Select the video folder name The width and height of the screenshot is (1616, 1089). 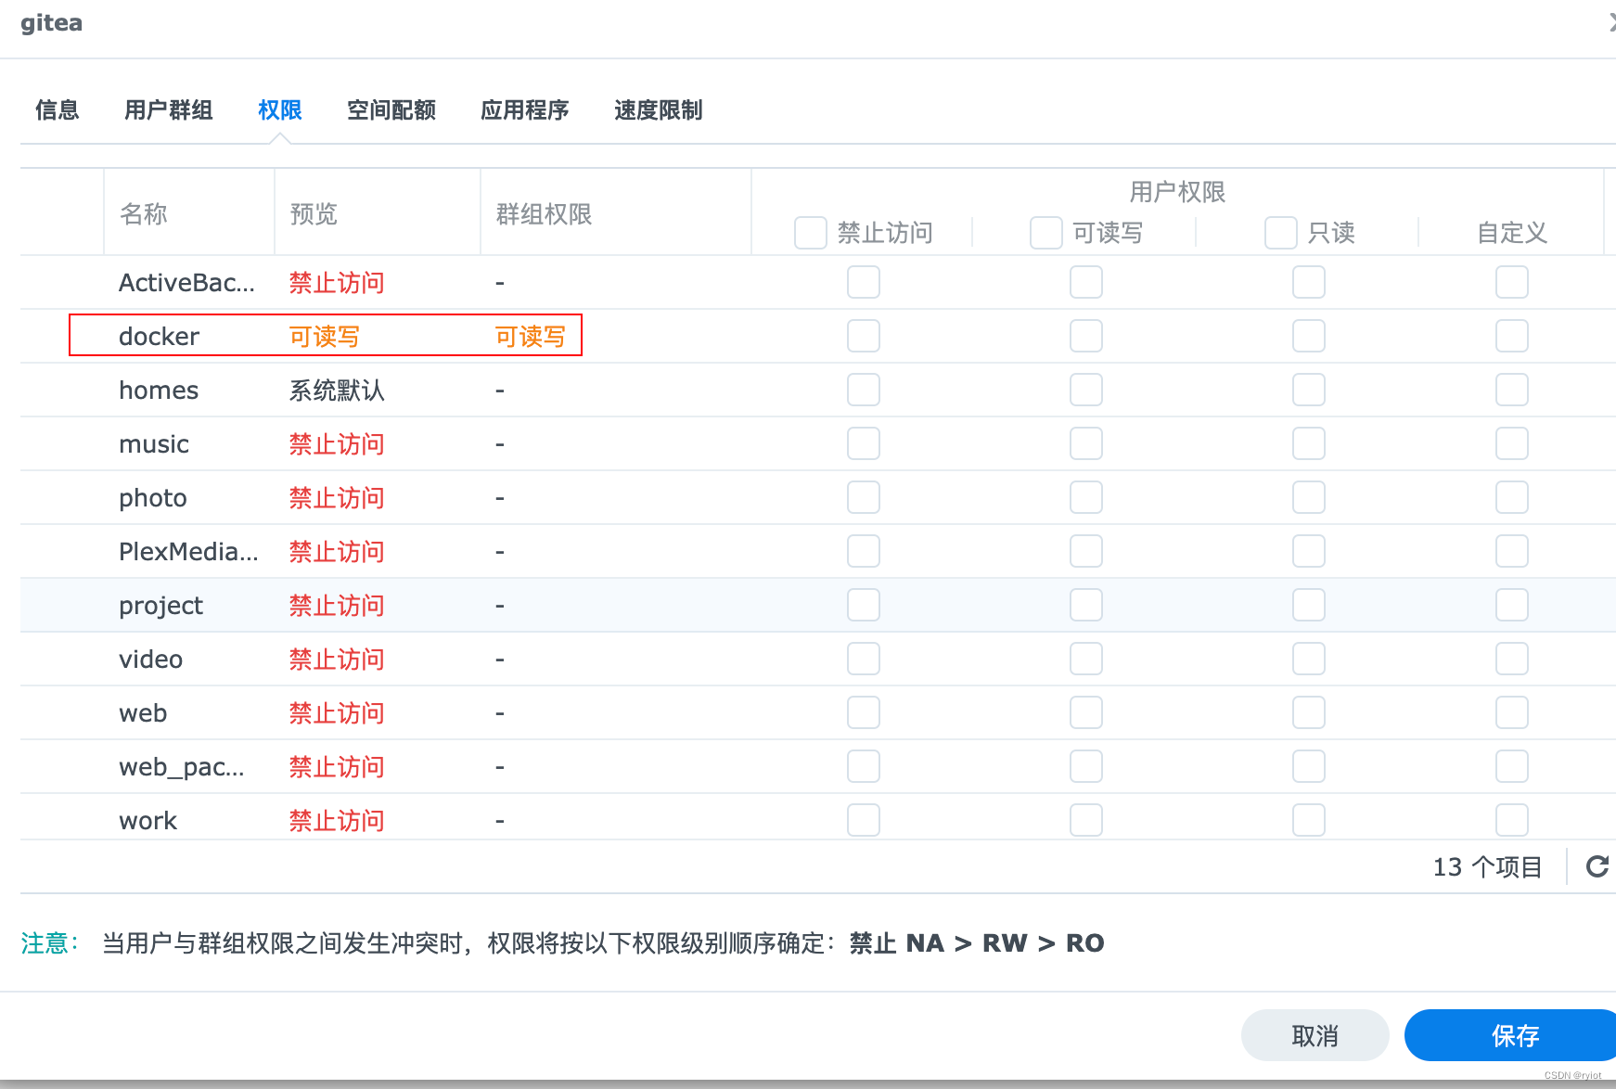coord(150,659)
